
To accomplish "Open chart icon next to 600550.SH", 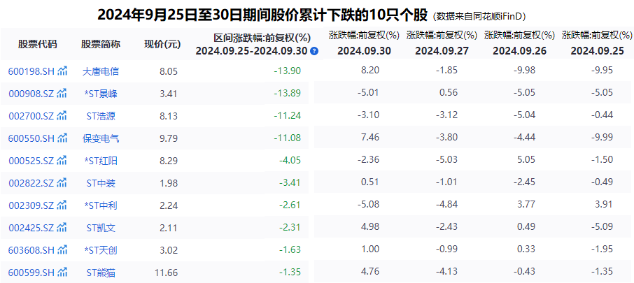I will point(62,138).
